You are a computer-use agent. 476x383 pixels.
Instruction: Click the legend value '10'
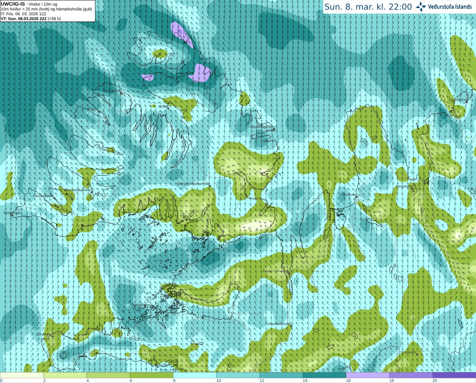tap(219, 380)
